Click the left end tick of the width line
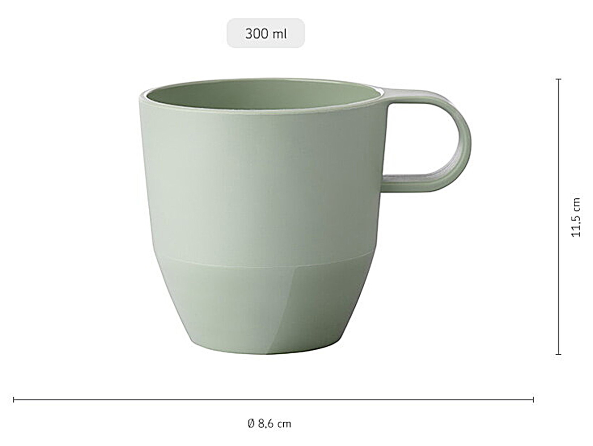This screenshot has width=593, height=446. pyautogui.click(x=14, y=400)
